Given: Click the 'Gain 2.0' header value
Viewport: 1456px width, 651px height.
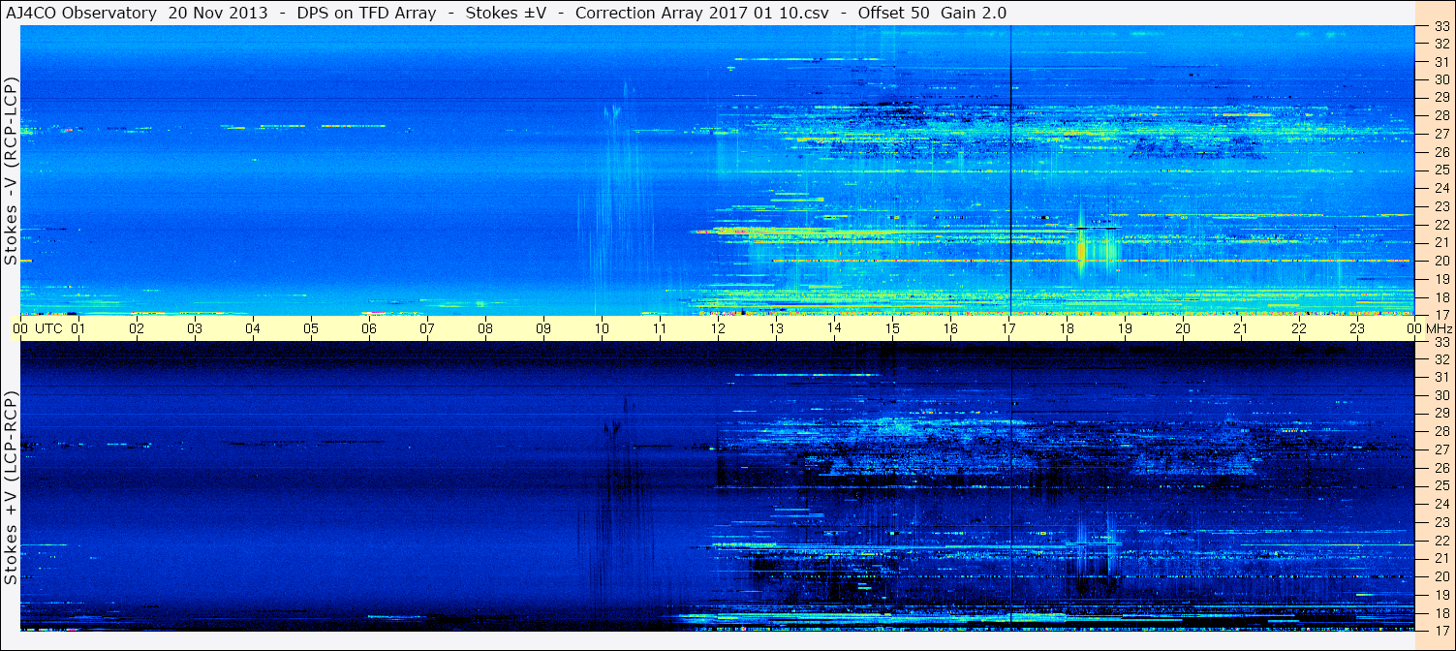Looking at the screenshot, I should (973, 13).
